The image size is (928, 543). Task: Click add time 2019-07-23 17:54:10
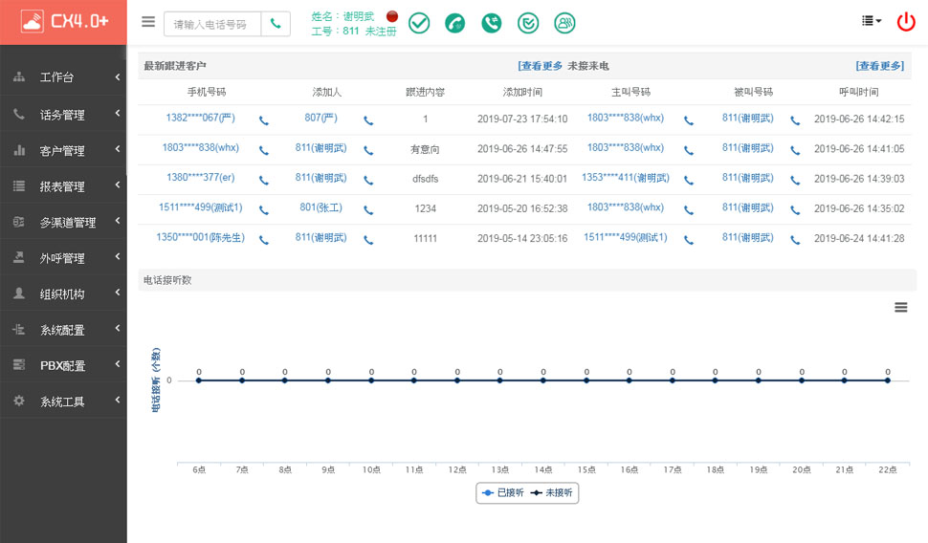pos(522,119)
